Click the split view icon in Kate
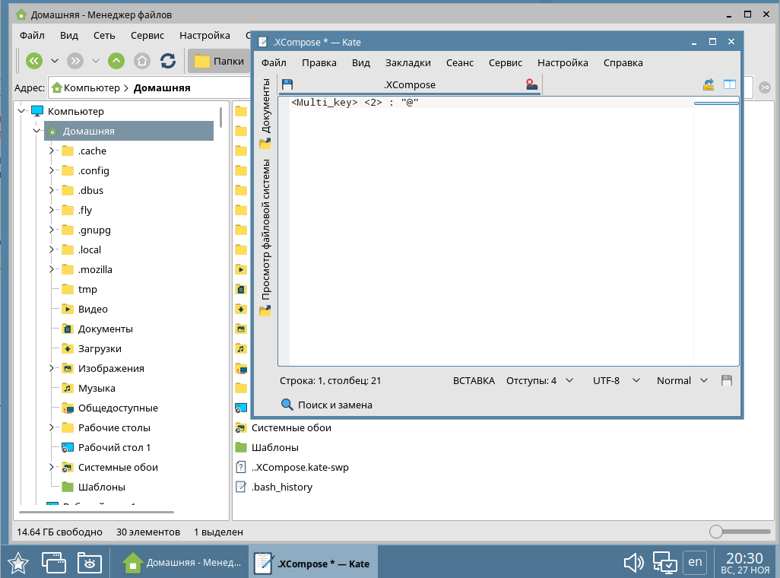This screenshot has height=578, width=780. pyautogui.click(x=730, y=84)
